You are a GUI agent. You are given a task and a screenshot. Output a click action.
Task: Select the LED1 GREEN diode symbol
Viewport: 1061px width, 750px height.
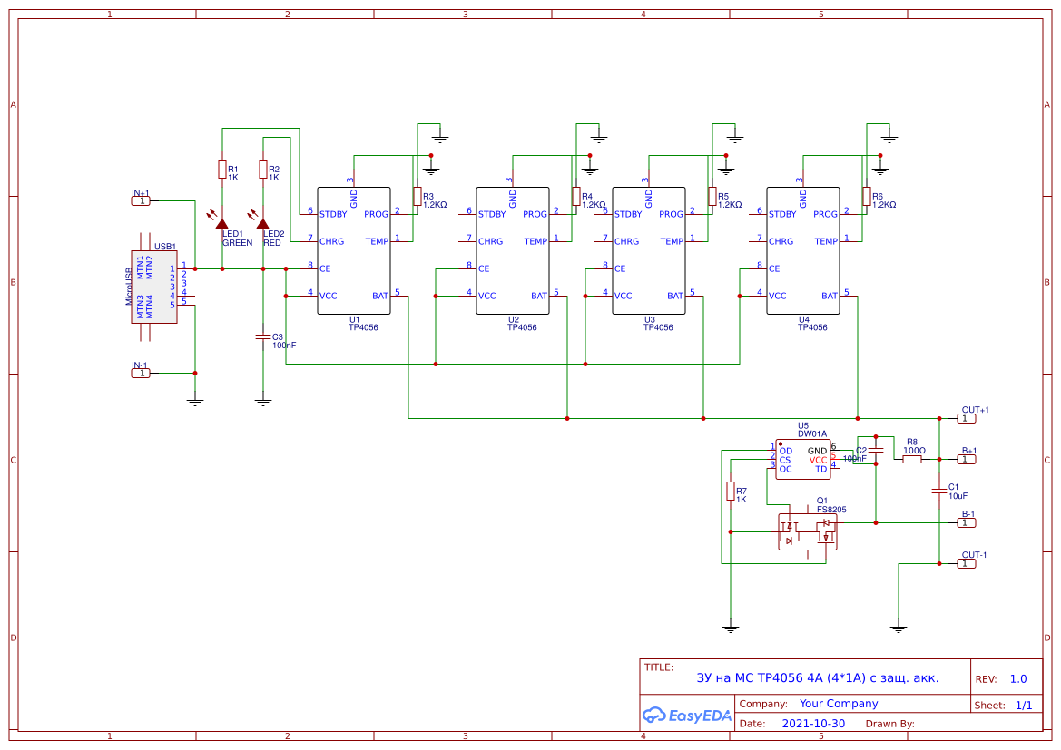222,223
